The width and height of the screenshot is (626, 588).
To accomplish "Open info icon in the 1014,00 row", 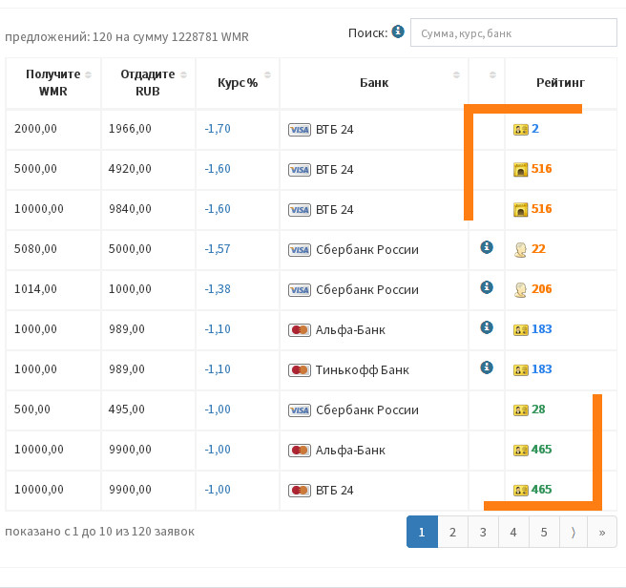I will [487, 287].
